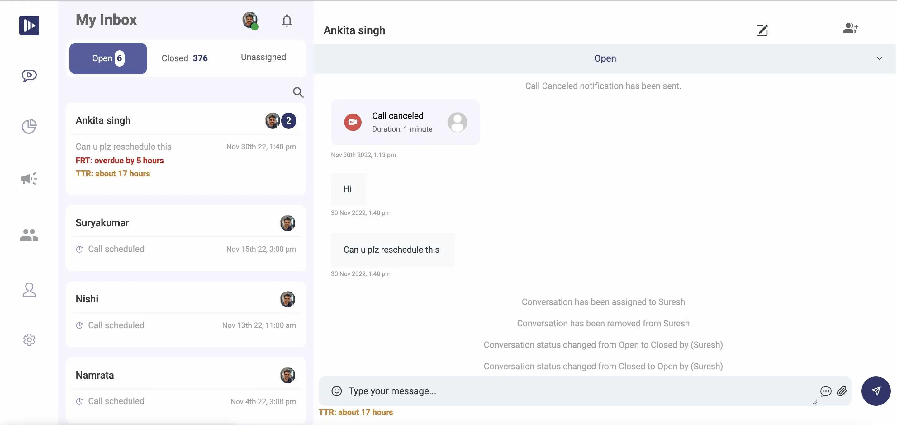Viewport: 897px width, 425px height.
Task: Click the edit note pencil icon
Action: coord(762,30)
